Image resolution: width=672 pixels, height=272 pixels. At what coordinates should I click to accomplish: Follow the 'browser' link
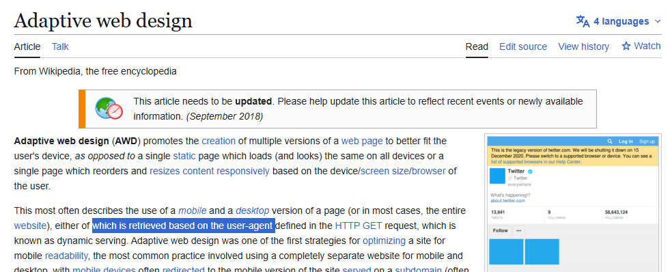[x=429, y=171]
